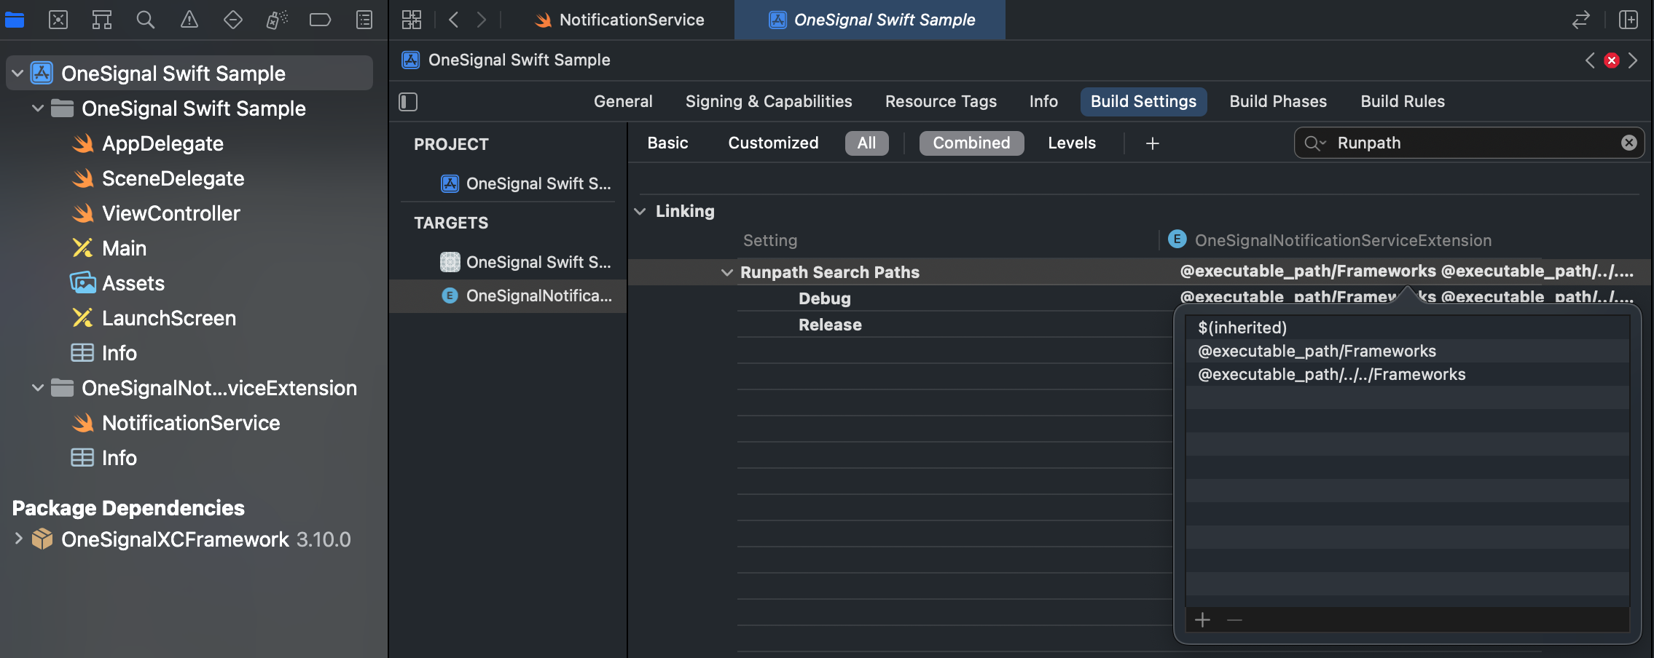This screenshot has width=1654, height=658.
Task: Select the OneSignalNotifica... extension target
Action: pyautogui.click(x=509, y=296)
